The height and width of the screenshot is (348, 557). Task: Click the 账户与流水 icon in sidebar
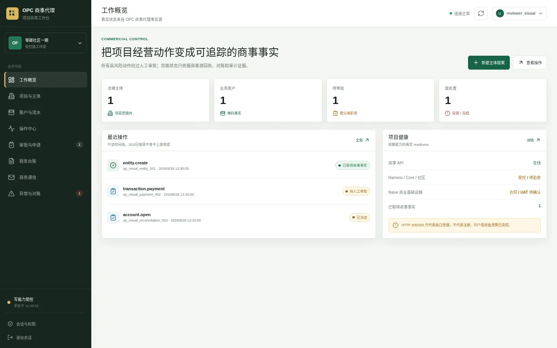click(12, 112)
